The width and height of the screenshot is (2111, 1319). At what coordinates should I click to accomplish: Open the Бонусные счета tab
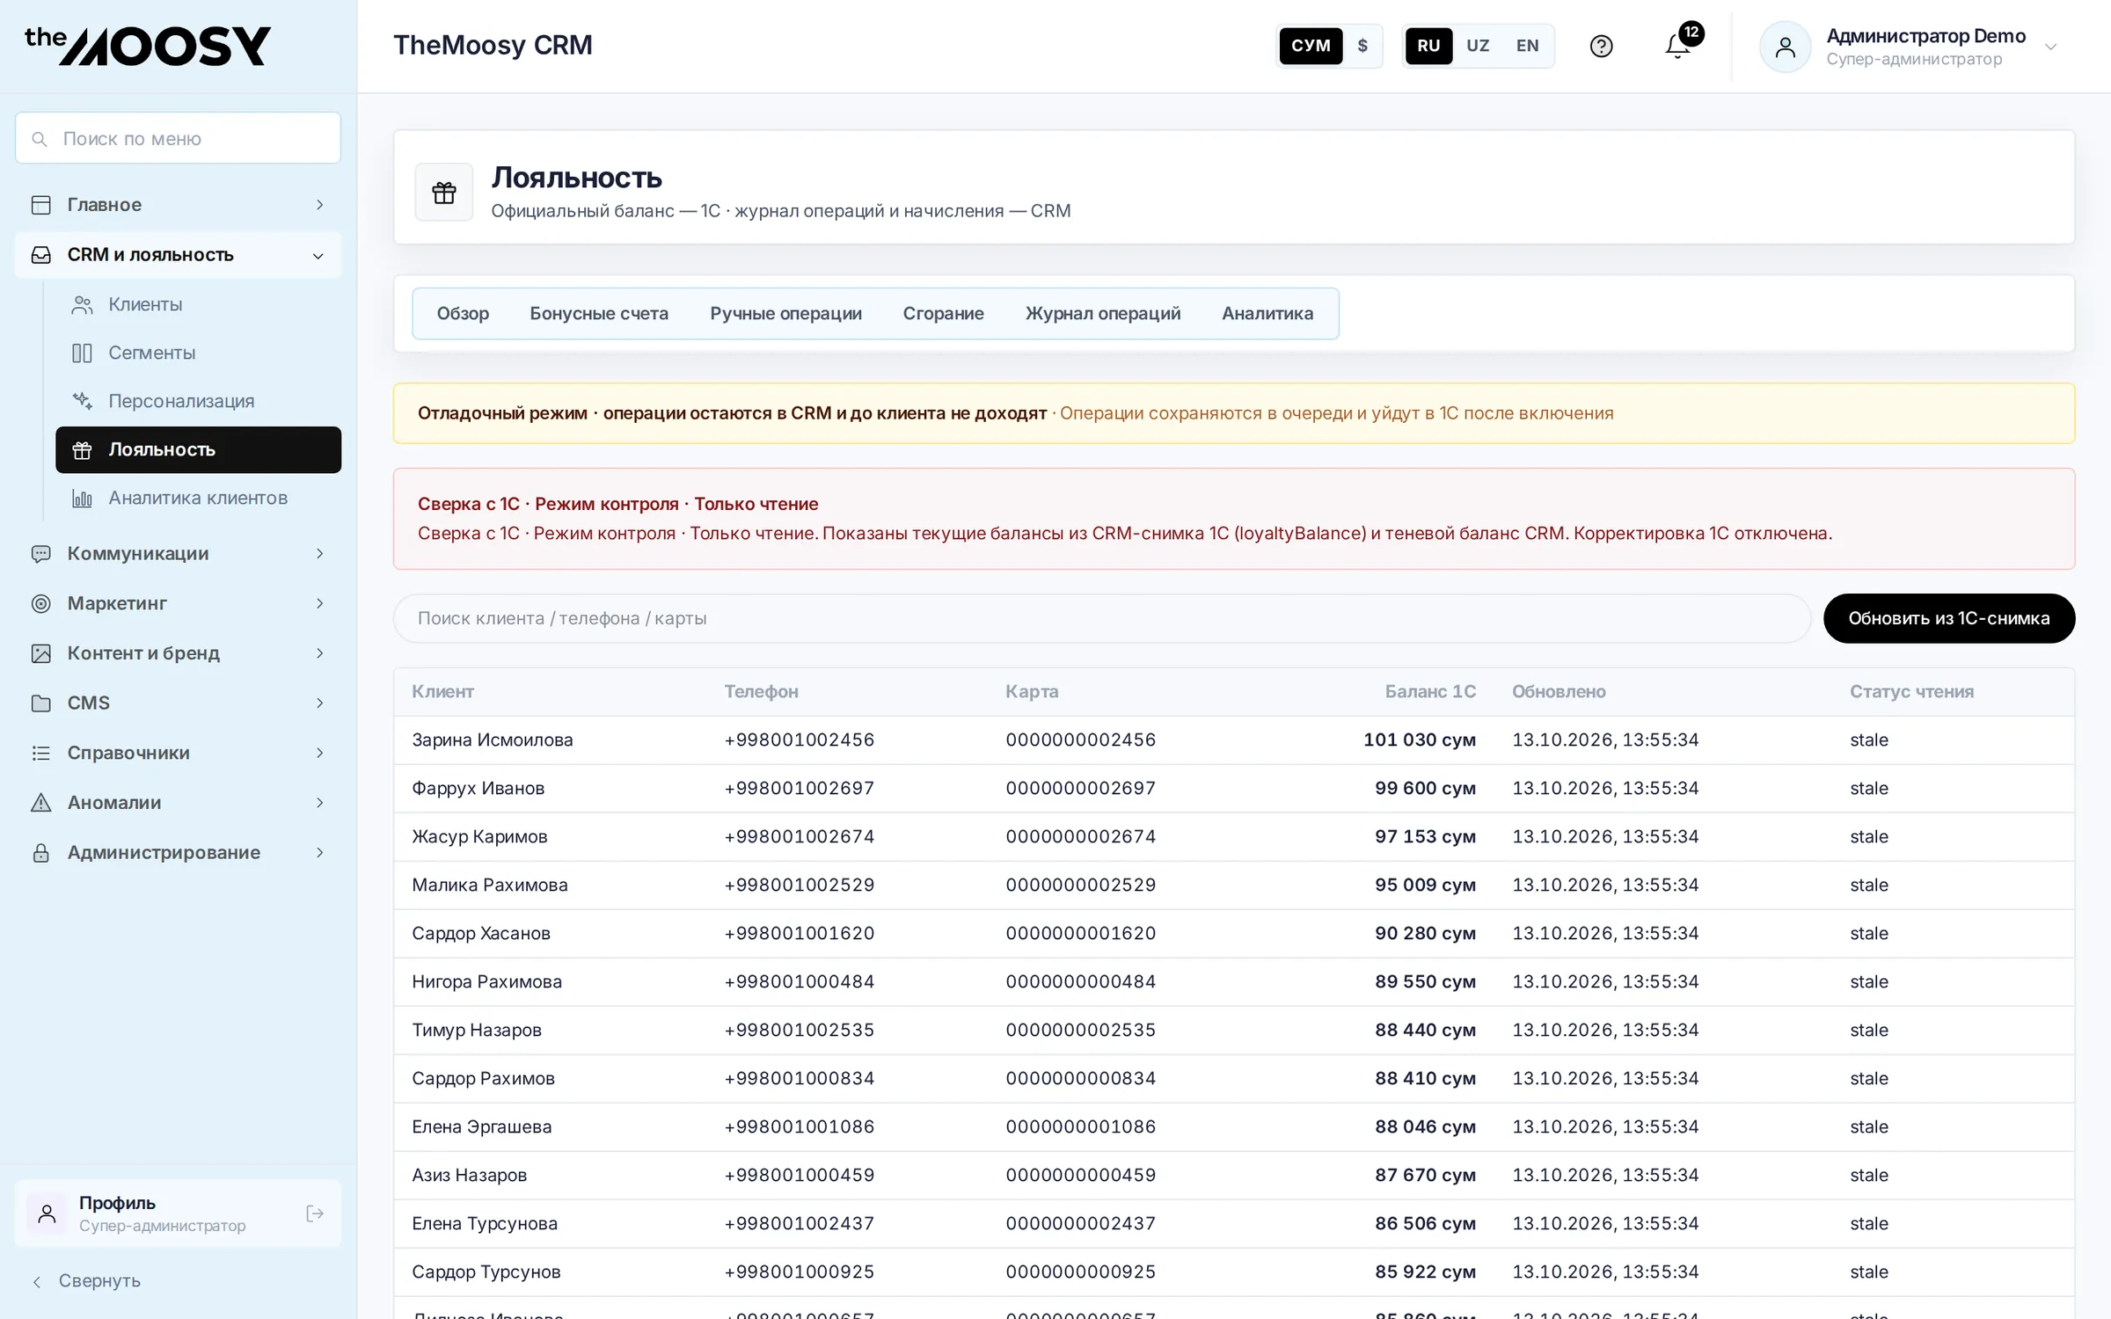pos(599,314)
